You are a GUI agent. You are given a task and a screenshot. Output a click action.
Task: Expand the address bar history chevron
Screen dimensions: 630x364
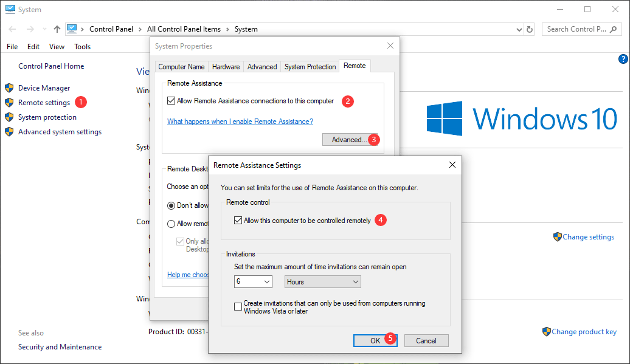[x=519, y=29]
